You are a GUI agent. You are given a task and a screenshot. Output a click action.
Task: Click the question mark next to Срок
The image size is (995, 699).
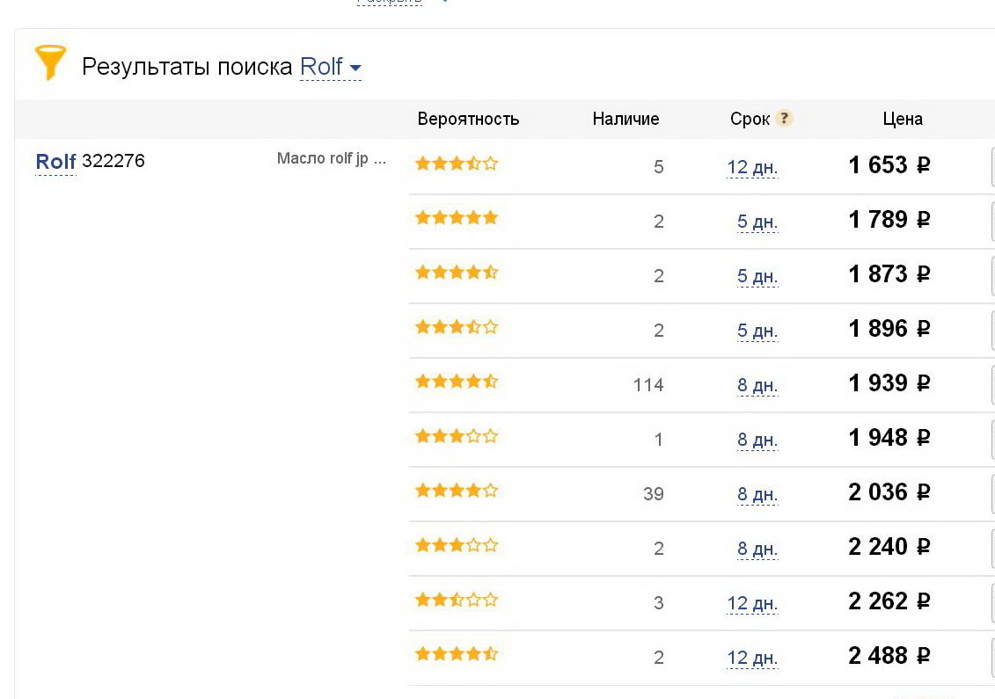point(785,118)
